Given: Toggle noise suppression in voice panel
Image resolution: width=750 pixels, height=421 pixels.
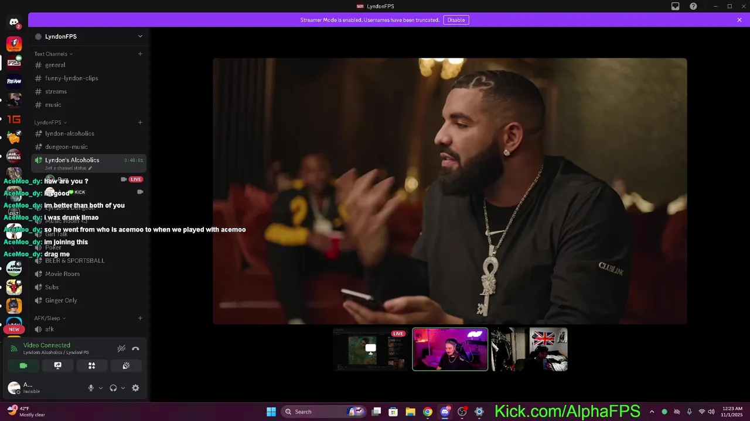Looking at the screenshot, I should click(121, 348).
